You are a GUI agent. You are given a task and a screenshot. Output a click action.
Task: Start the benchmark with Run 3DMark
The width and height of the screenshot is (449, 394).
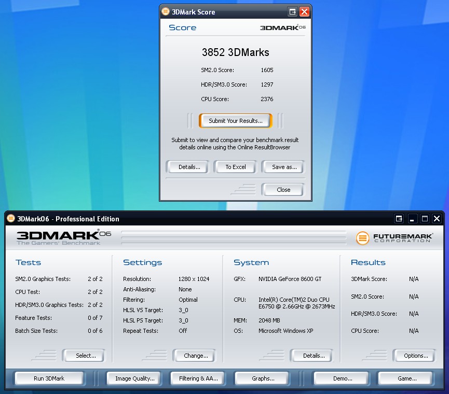click(x=49, y=378)
